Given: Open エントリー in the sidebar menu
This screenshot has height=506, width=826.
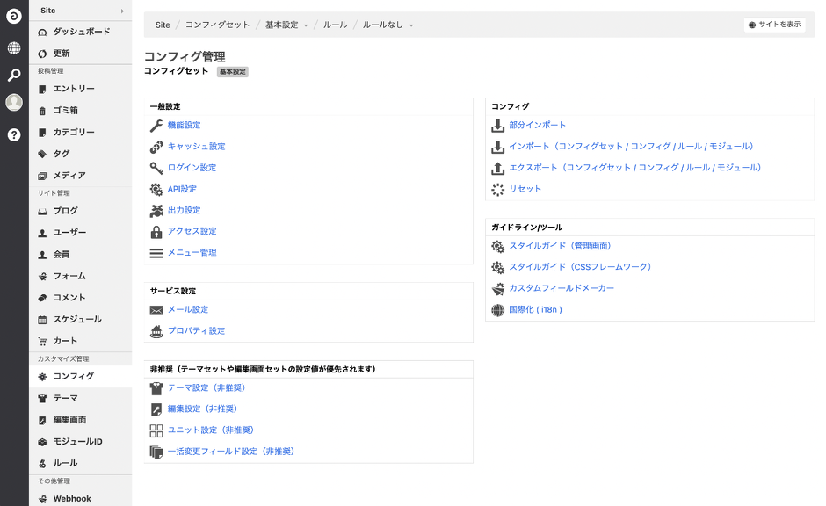Looking at the screenshot, I should point(73,89).
